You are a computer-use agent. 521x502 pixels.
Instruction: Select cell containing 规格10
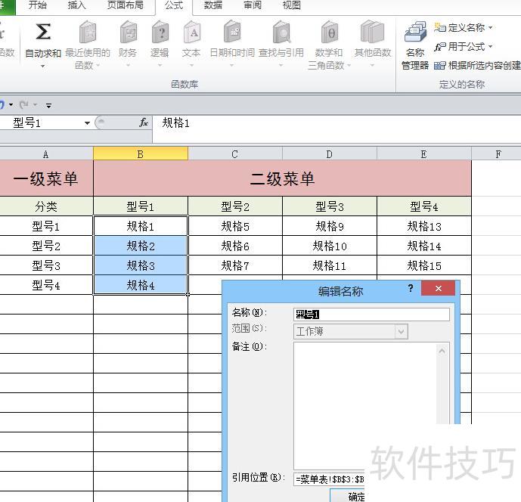click(330, 246)
